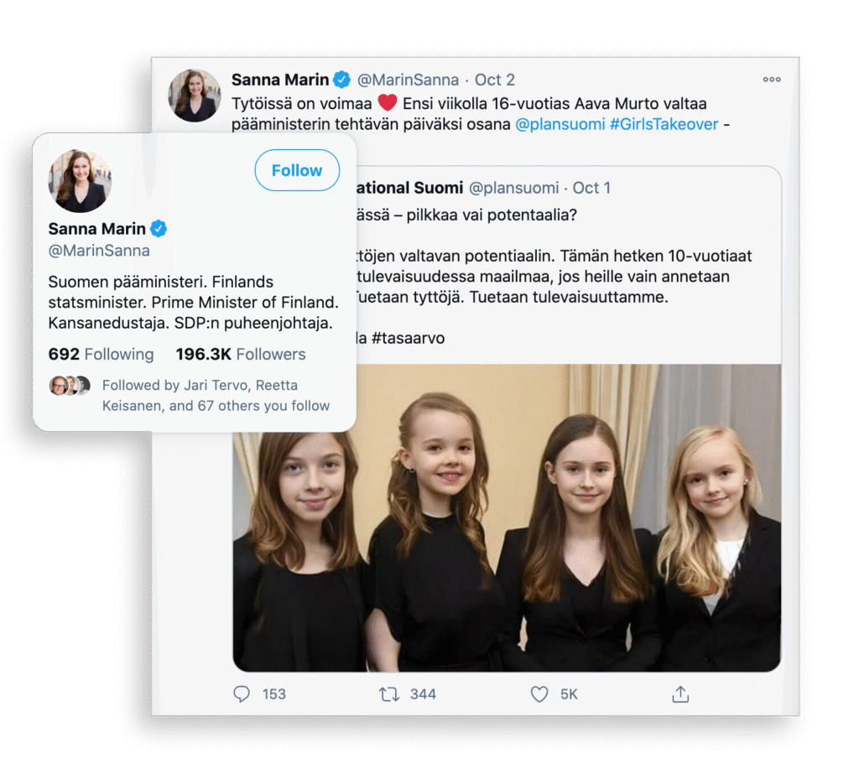Click the mutual follower avatars in the hover card
The width and height of the screenshot is (859, 773).
tap(70, 386)
